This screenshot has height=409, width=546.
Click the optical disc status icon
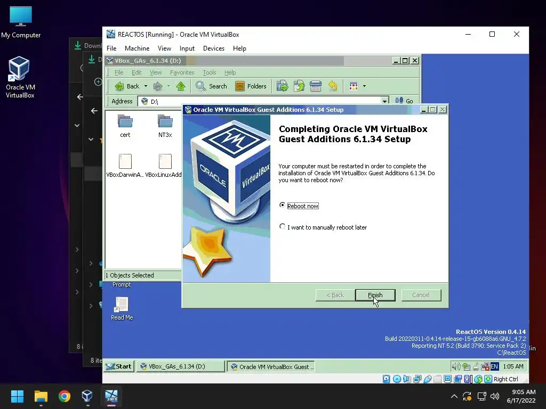tap(397, 379)
